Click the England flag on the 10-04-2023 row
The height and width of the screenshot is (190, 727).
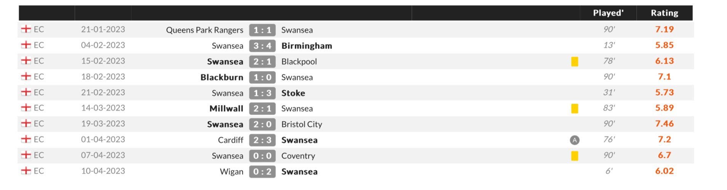pyautogui.click(x=26, y=171)
